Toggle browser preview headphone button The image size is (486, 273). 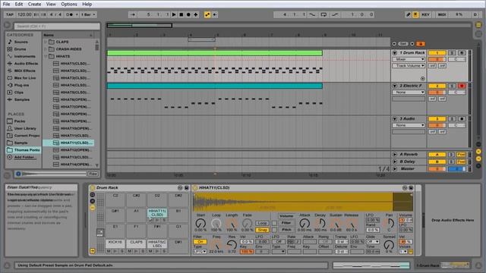tap(18, 174)
